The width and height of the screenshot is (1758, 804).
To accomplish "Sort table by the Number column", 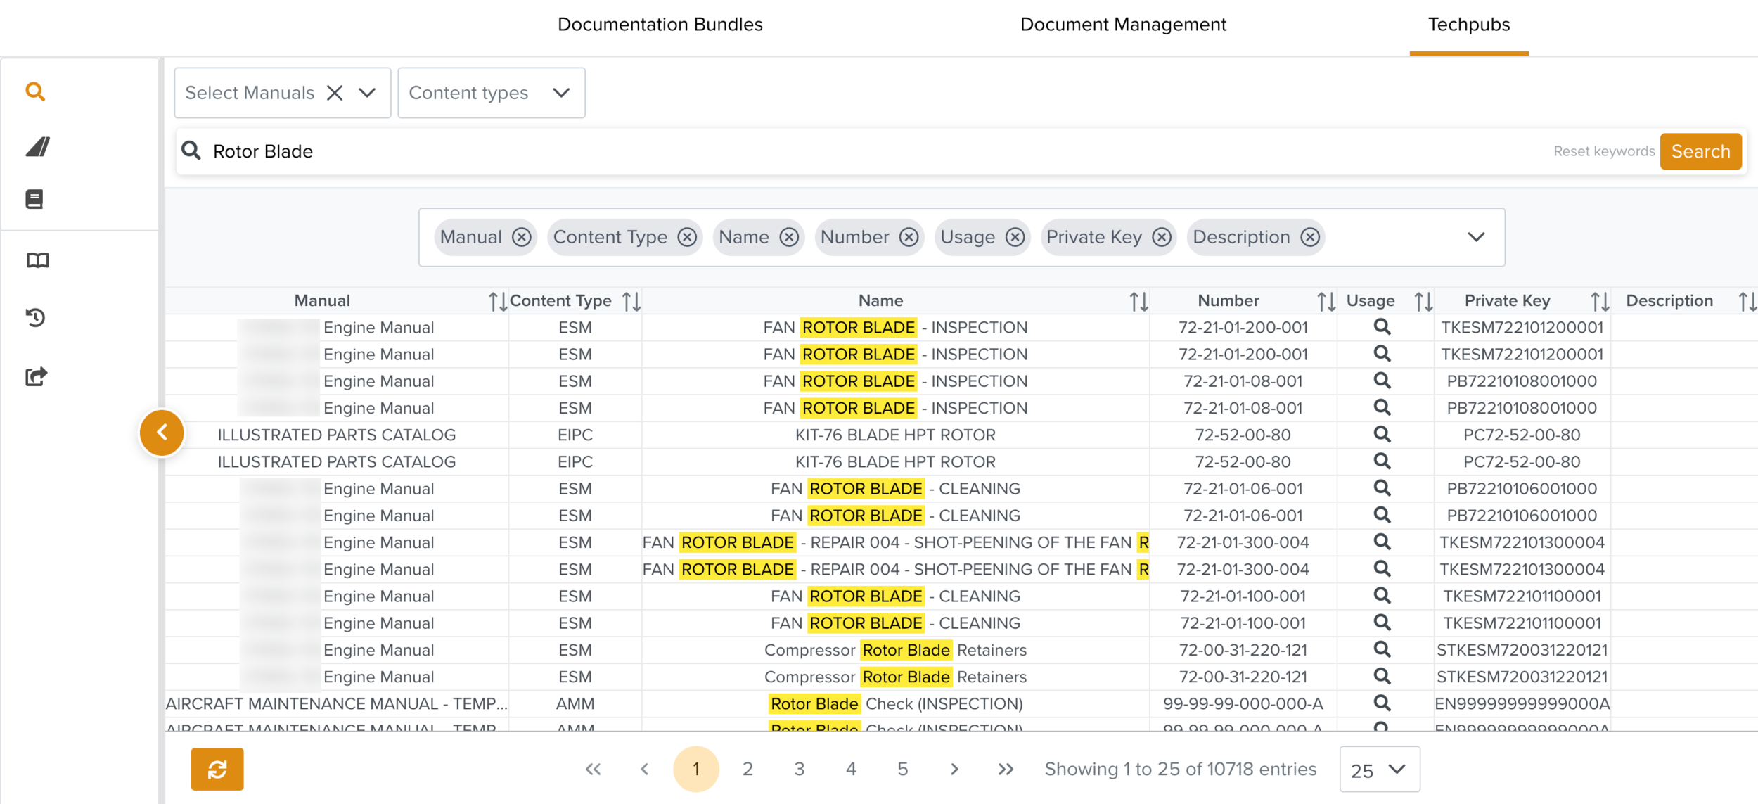I will (1326, 302).
